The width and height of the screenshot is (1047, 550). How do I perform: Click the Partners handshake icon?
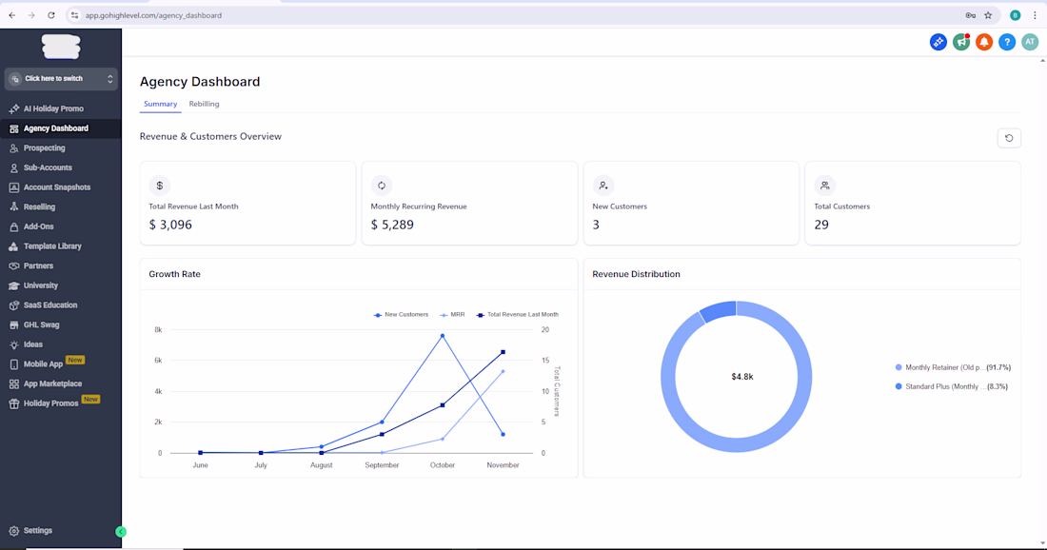pos(13,265)
